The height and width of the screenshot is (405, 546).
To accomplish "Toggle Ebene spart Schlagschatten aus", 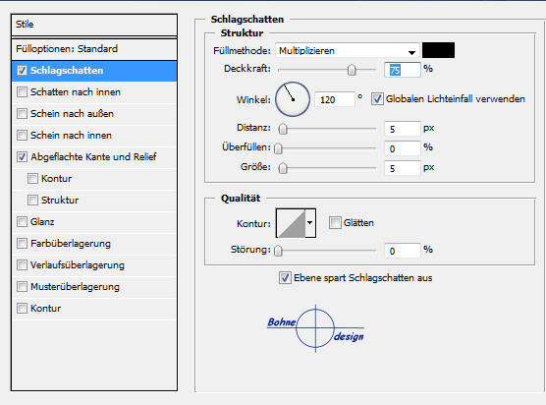I will click(285, 278).
